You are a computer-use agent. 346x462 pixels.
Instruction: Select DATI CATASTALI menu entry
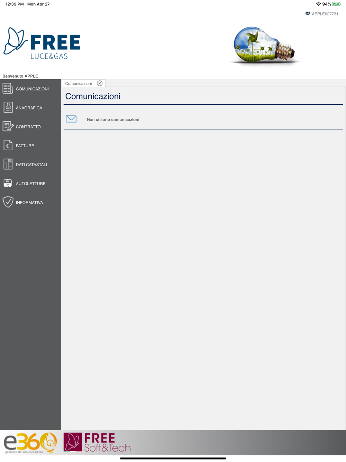tap(31, 165)
